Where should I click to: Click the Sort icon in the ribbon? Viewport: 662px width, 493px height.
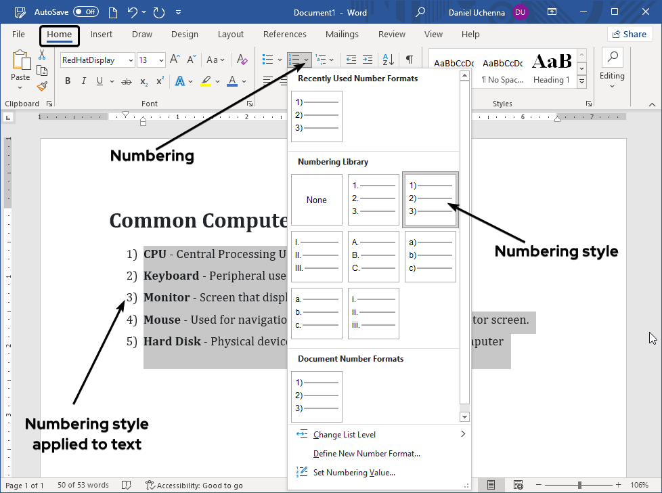point(389,60)
